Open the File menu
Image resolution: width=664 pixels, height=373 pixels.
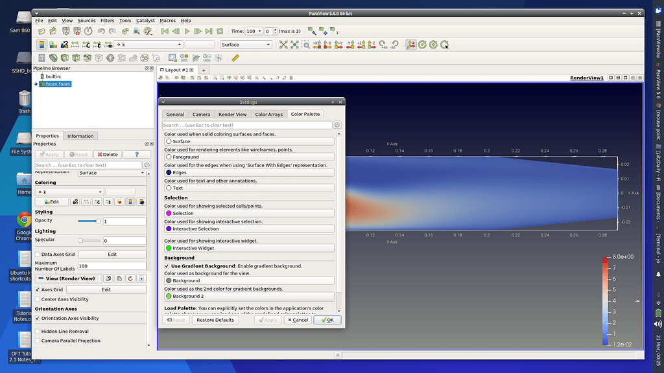(x=39, y=20)
